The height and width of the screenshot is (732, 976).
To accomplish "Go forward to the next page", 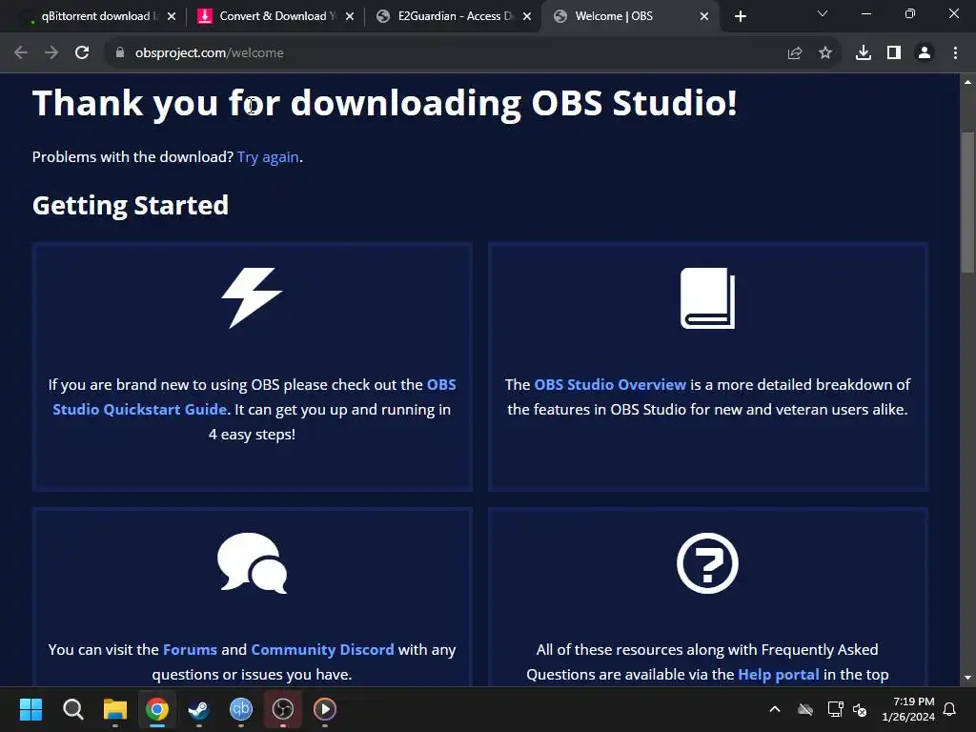I will click(x=51, y=53).
